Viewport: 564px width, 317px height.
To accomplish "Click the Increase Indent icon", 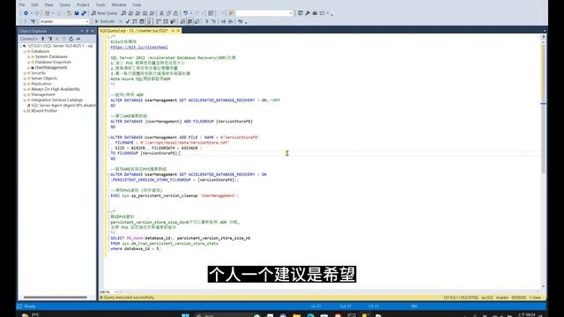I will coord(231,21).
